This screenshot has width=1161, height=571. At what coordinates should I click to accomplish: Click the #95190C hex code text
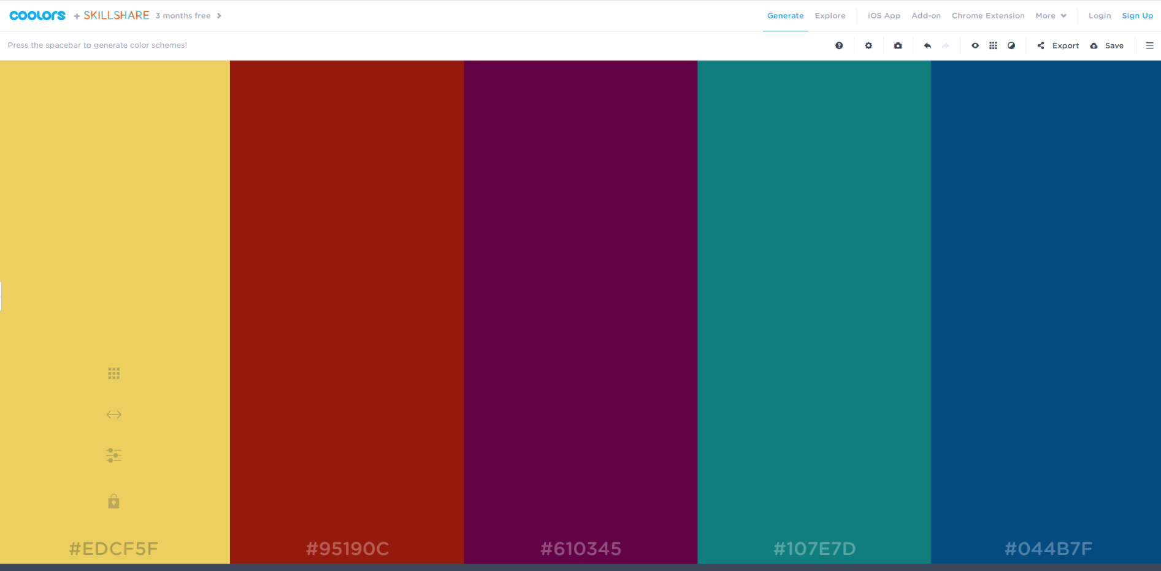coord(347,548)
